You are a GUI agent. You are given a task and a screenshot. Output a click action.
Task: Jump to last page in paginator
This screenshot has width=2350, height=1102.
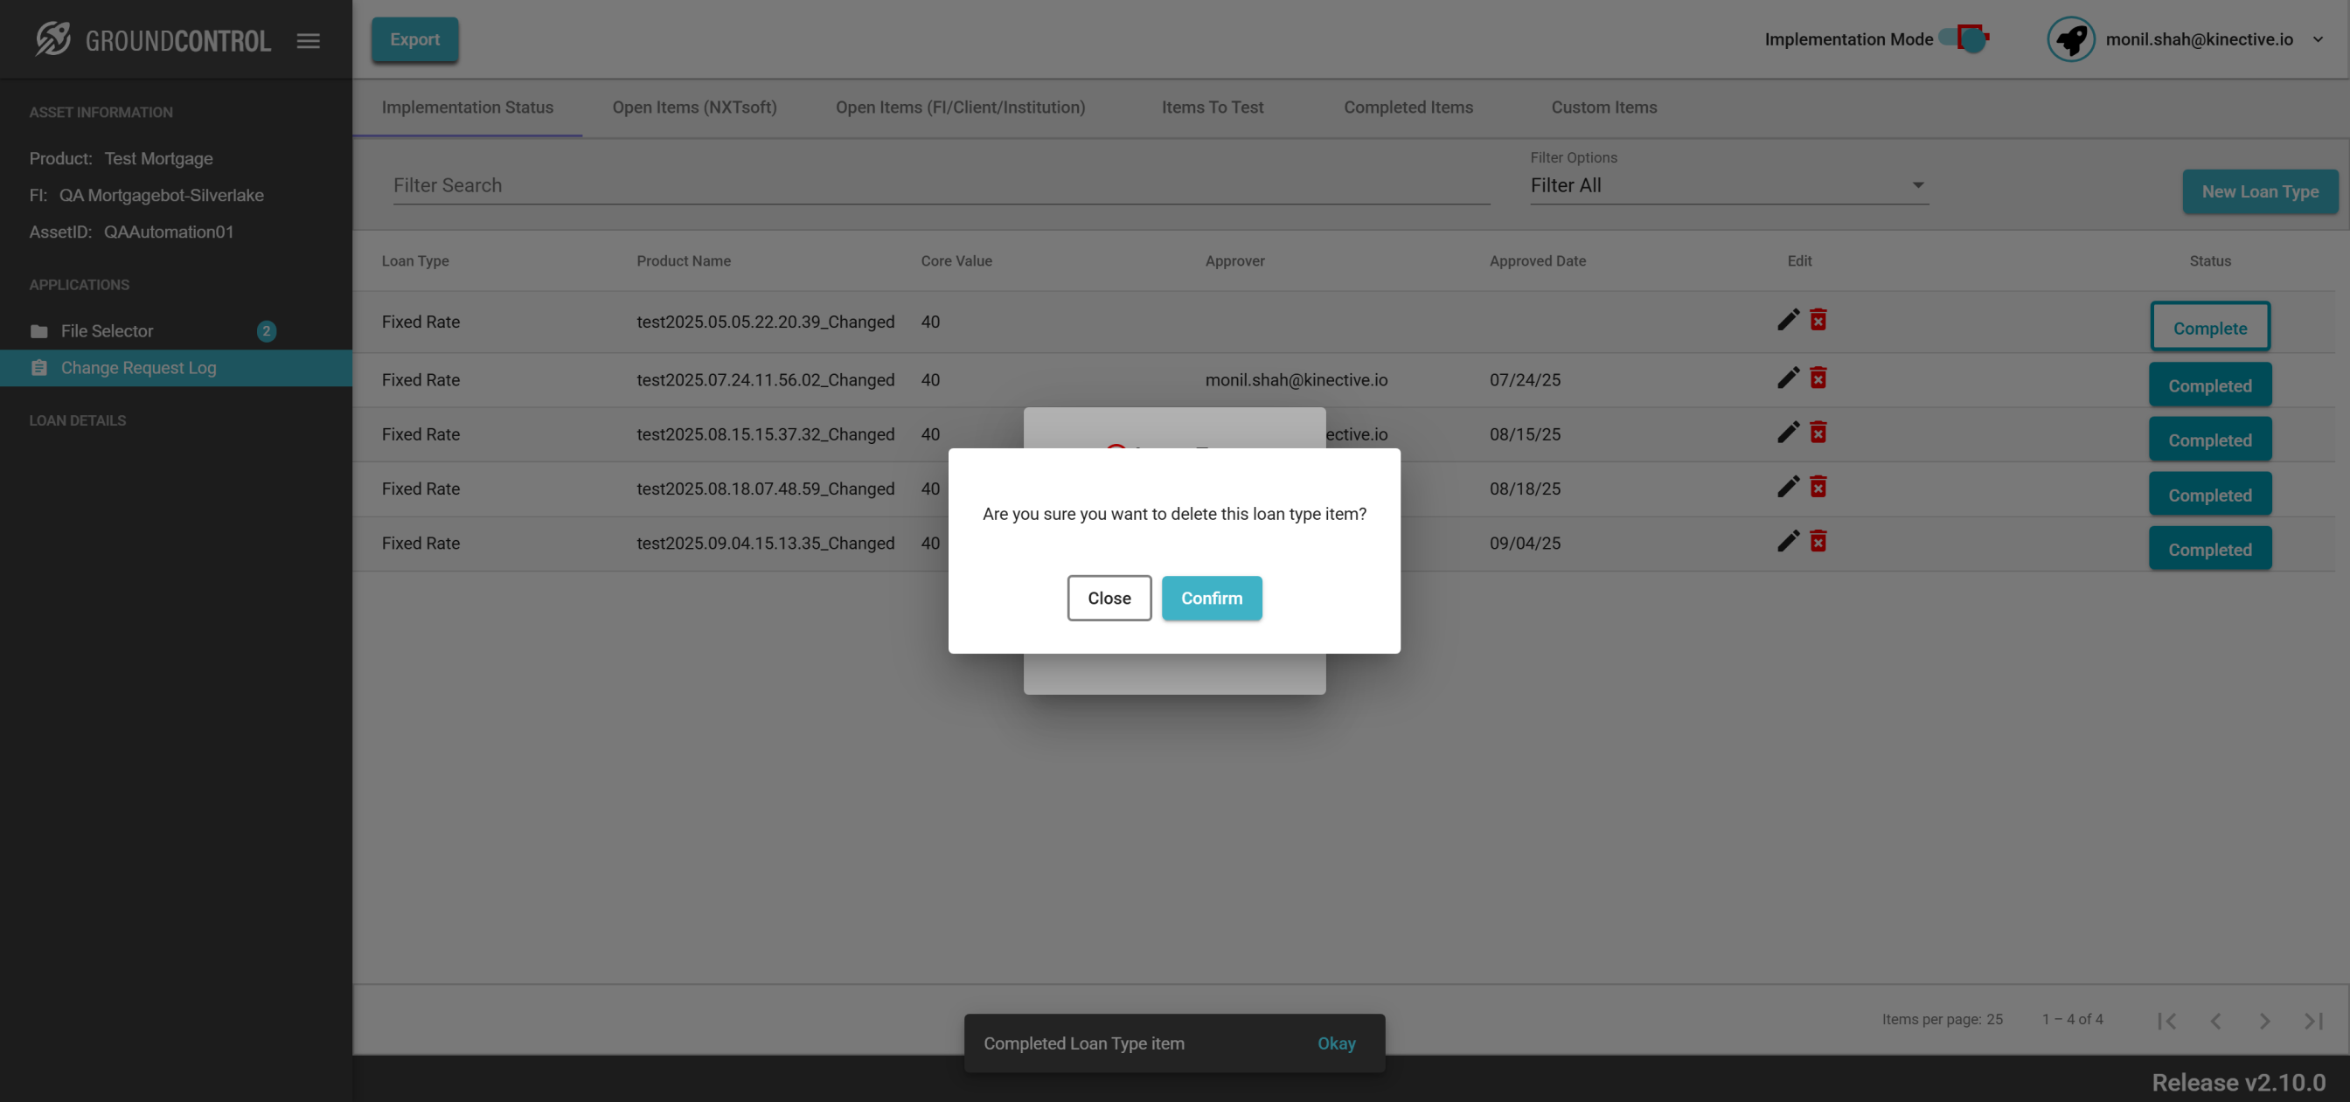coord(2312,1020)
